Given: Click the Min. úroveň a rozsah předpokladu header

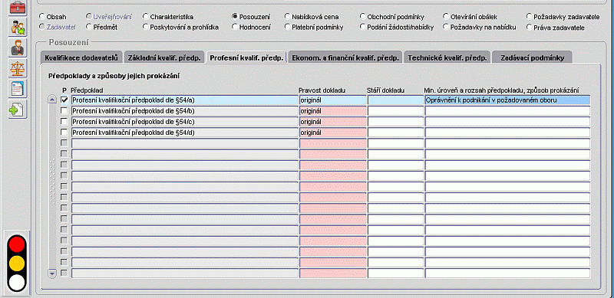Looking at the screenshot, I should [502, 90].
